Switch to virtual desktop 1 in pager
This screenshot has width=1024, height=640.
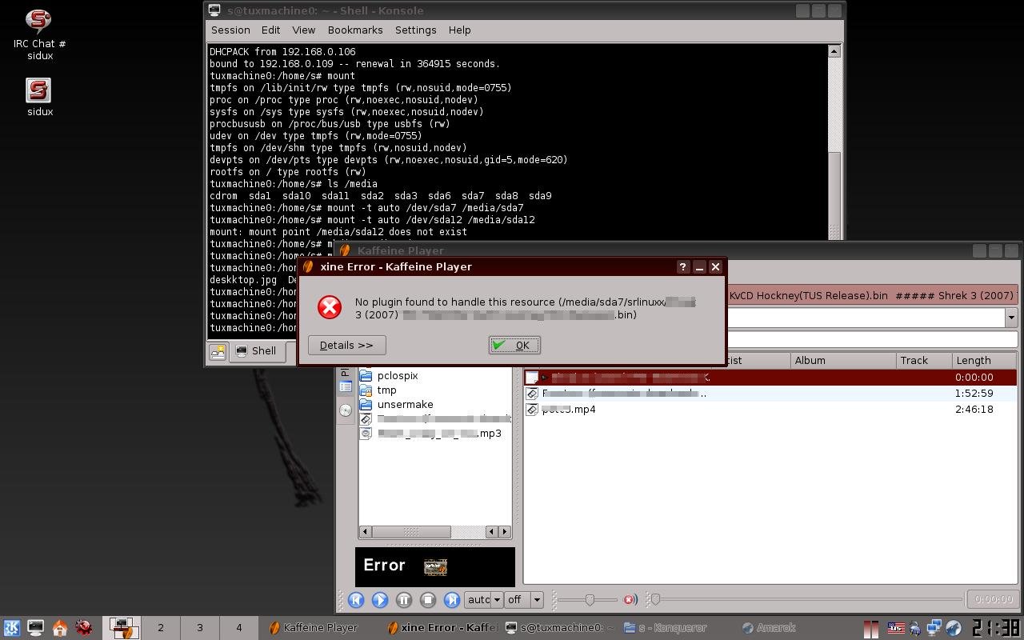[x=122, y=628]
